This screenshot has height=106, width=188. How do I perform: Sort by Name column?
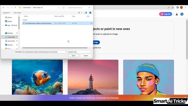pos(26,16)
